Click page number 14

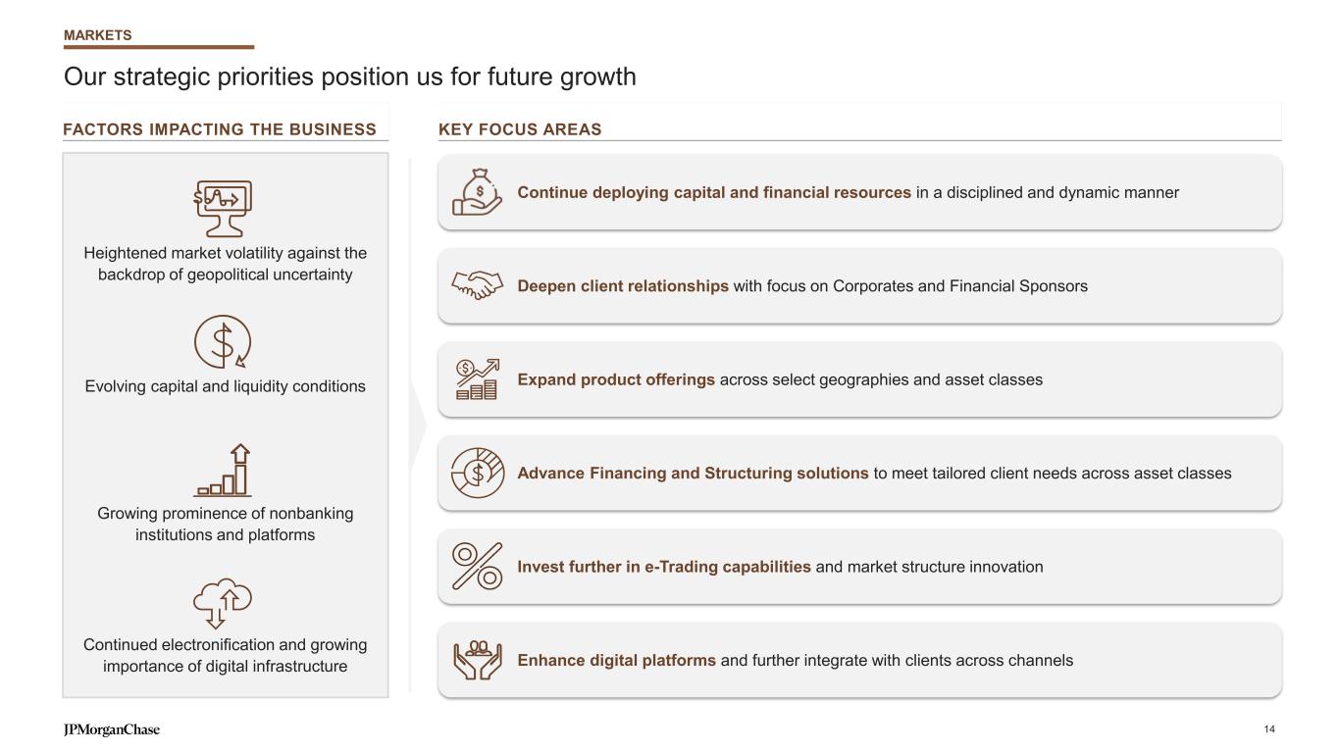point(1269,729)
